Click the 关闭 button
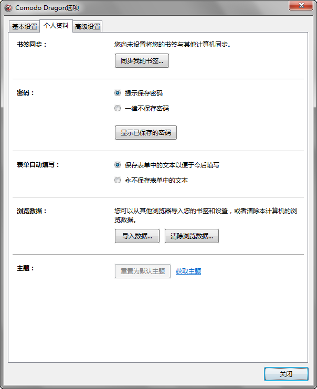 pos(286,374)
